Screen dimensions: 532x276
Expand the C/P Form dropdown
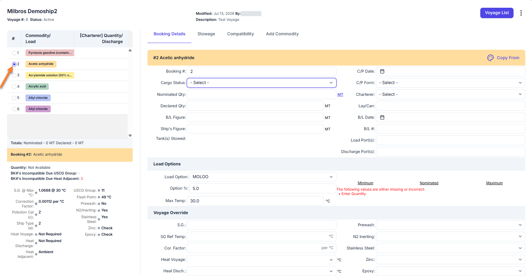(450, 83)
